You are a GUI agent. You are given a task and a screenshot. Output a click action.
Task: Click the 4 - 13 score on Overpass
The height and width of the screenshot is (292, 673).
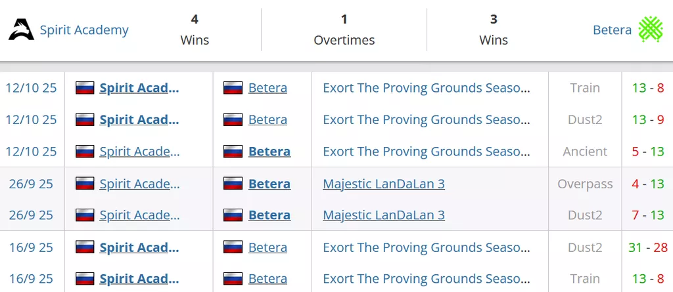tap(647, 184)
